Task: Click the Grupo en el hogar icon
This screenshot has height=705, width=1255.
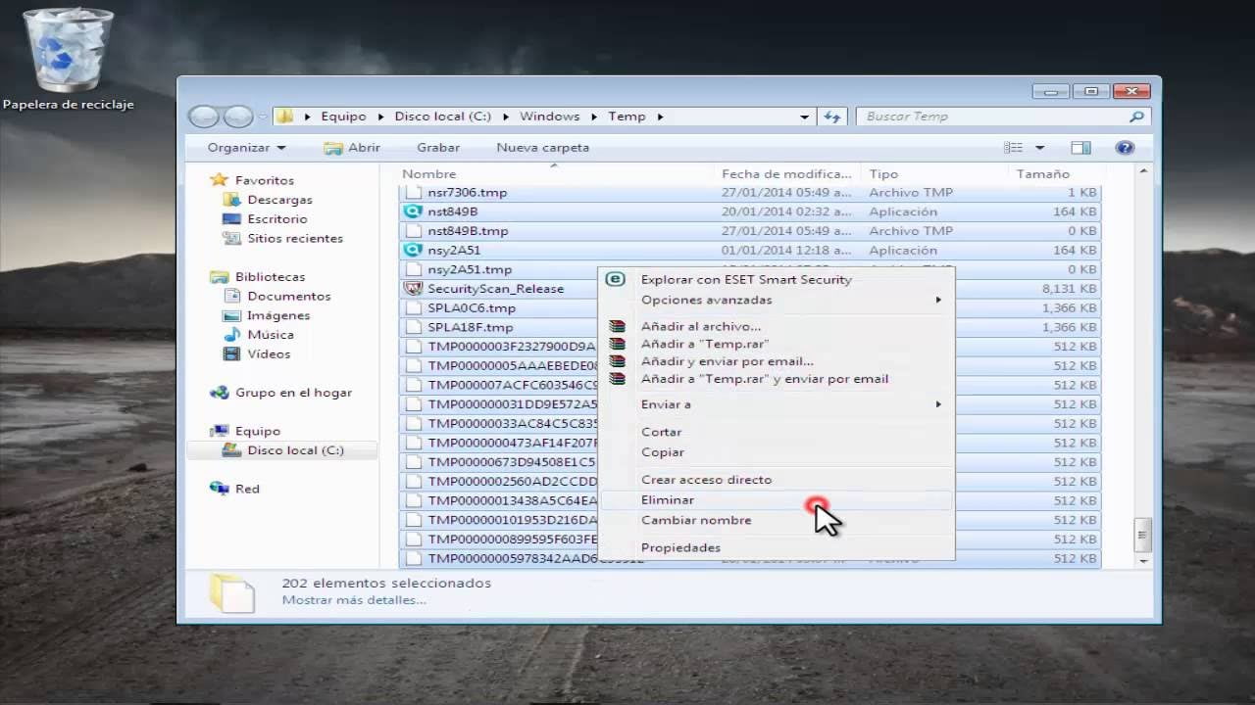Action: (x=220, y=393)
